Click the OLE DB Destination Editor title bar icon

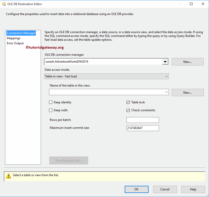(x=4, y=4)
